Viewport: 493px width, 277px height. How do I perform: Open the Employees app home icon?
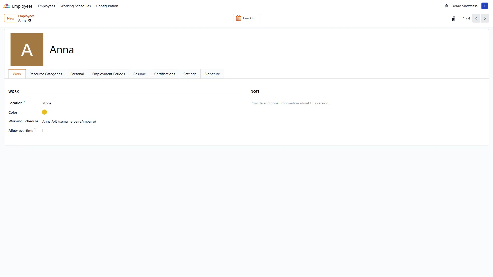7,6
